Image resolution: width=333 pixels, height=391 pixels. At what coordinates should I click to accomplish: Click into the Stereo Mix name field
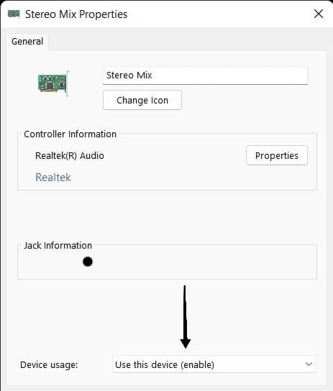click(205, 75)
